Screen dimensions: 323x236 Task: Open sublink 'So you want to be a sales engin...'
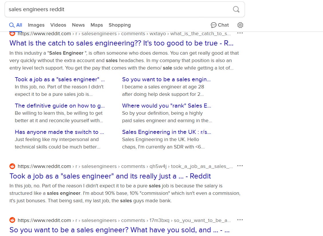(167, 80)
